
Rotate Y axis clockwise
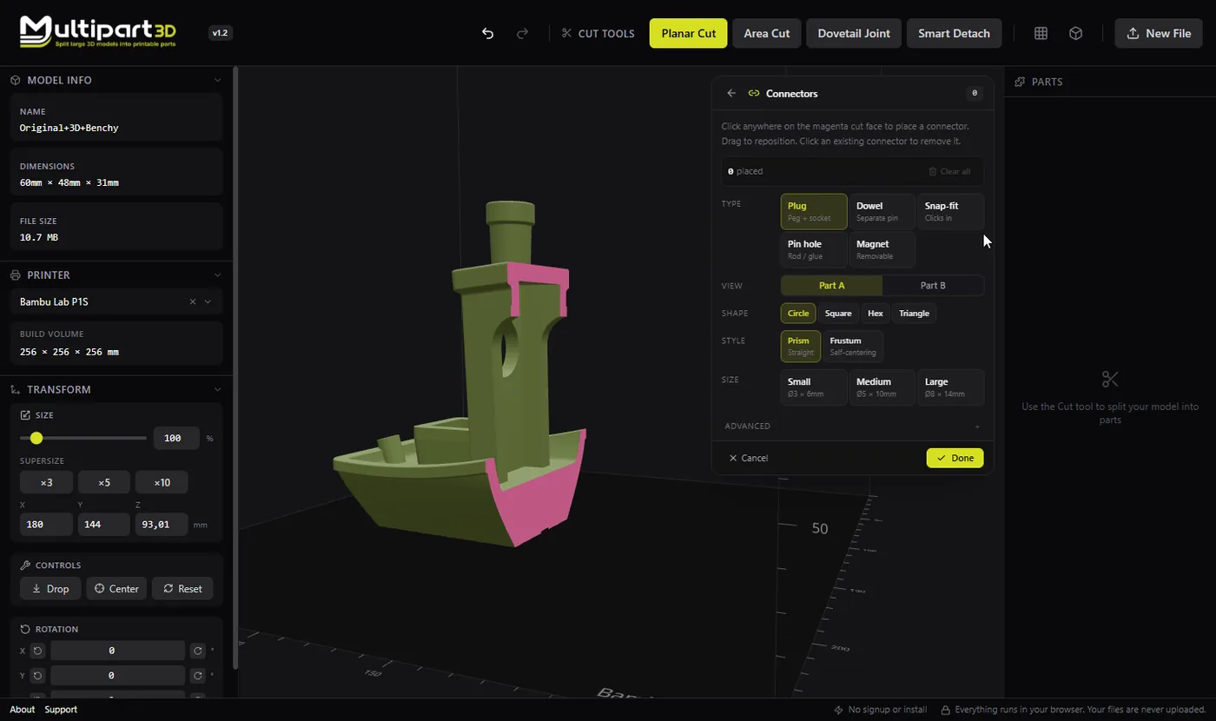coord(198,675)
